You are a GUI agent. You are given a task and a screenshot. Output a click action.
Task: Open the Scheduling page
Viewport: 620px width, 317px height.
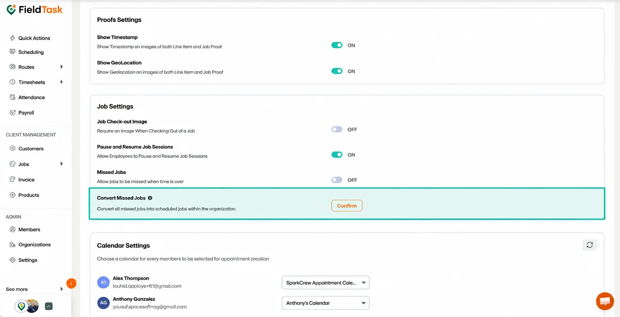pyautogui.click(x=31, y=52)
